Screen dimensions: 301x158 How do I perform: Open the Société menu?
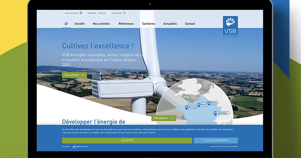(x=79, y=24)
